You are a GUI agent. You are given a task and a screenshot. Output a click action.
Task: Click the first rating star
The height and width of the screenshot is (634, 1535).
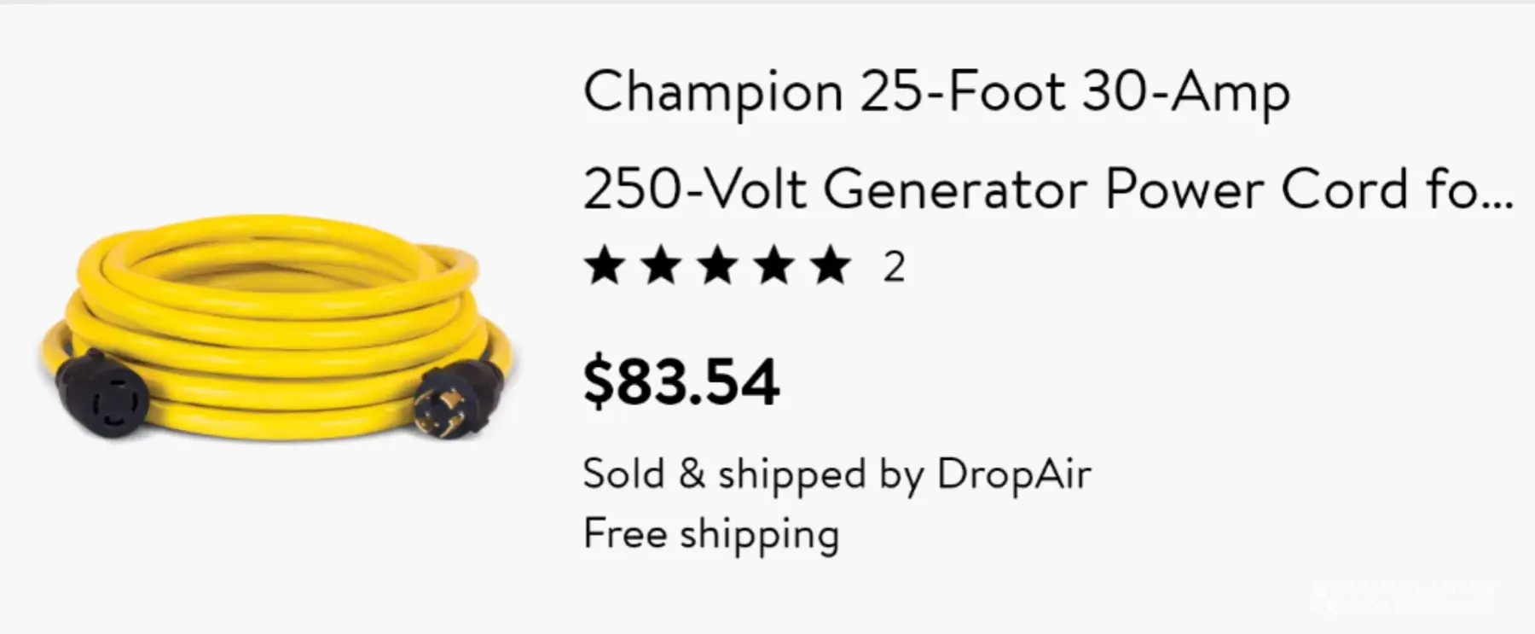[605, 266]
